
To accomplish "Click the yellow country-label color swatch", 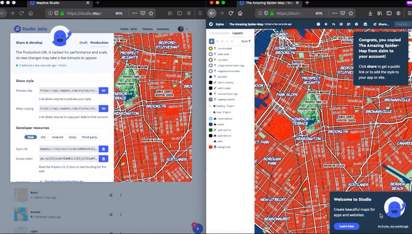I will (x=210, y=48).
